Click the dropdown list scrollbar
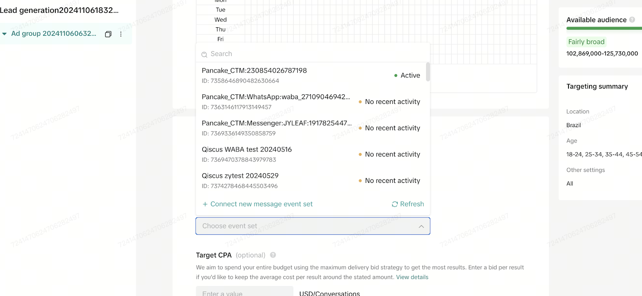Viewport: 642px width, 296px height. tap(428, 72)
